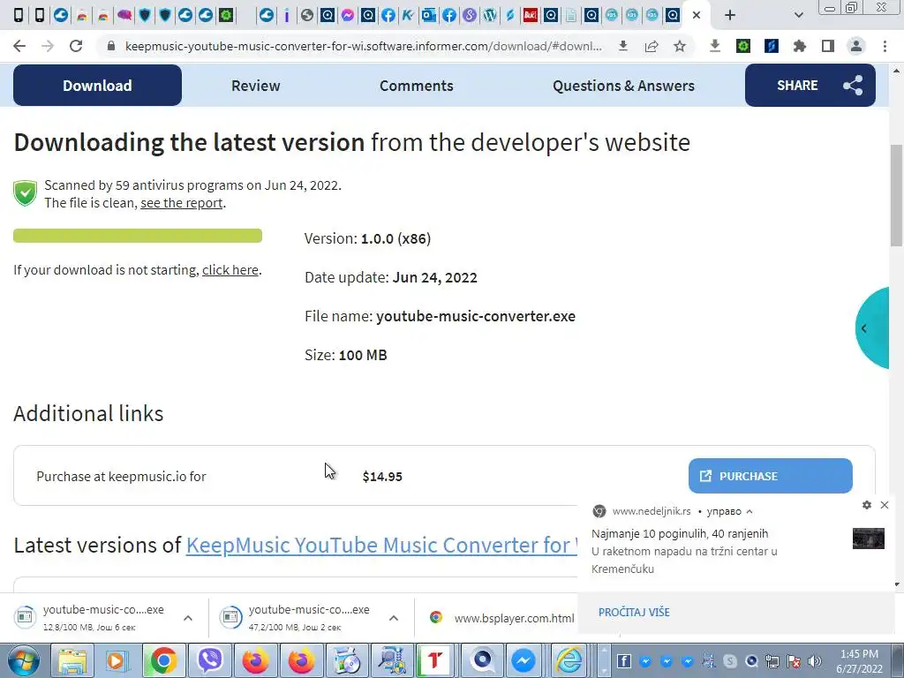
Task: Click the volume speaker tray icon
Action: [815, 661]
